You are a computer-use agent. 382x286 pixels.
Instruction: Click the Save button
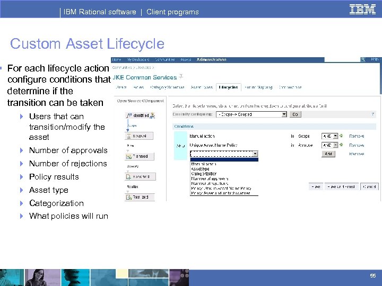(x=316, y=187)
